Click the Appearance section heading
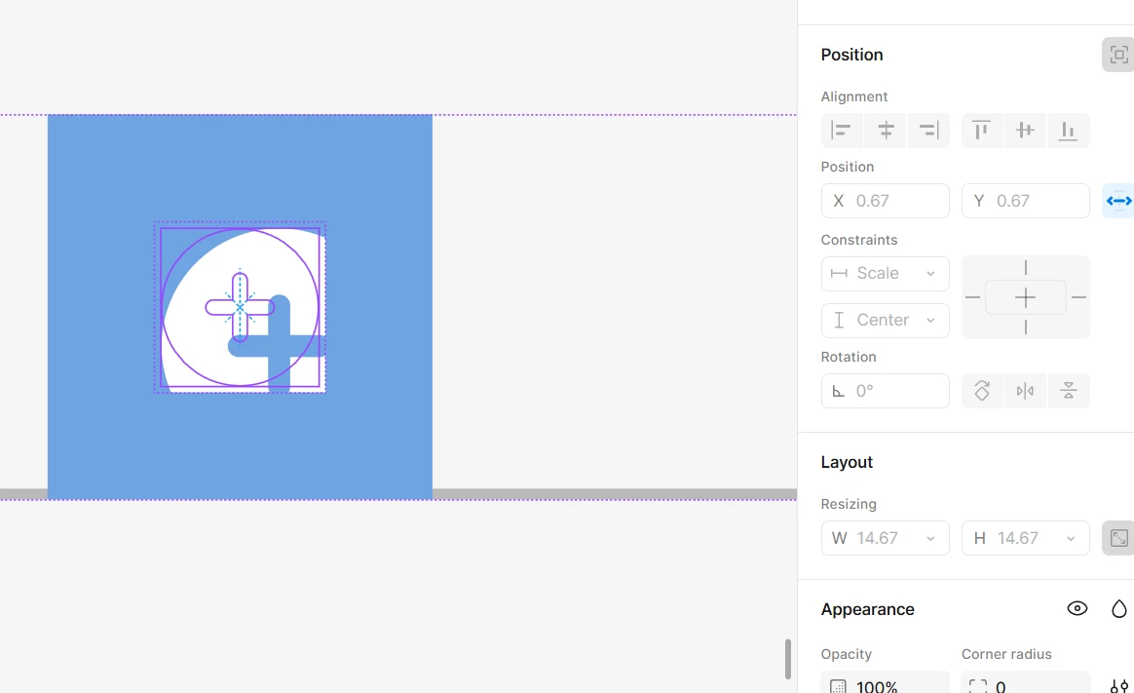 coord(867,609)
